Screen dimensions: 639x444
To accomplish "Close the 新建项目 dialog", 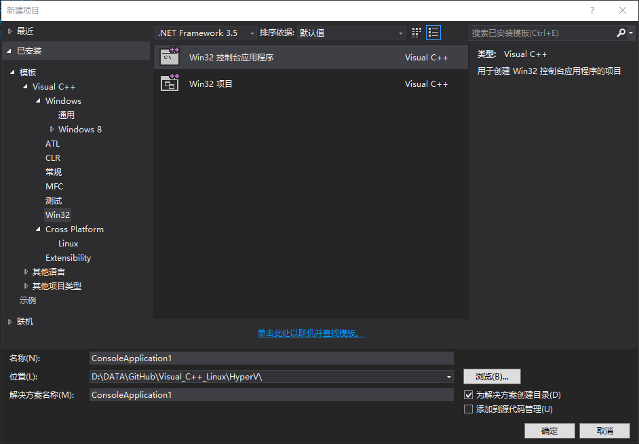I will click(622, 10).
